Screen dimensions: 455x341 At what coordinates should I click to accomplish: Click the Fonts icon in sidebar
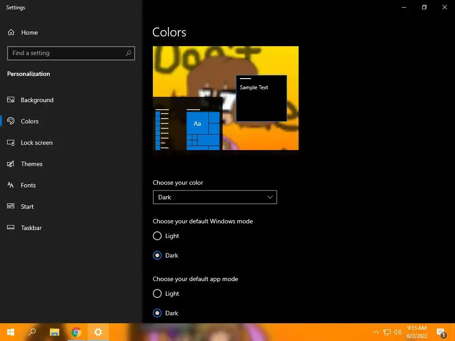(11, 185)
